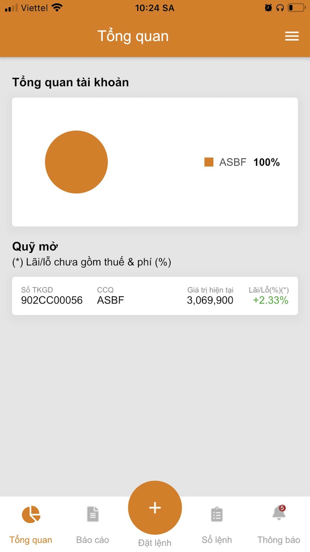Tap the Wi-Fi signal icon
This screenshot has width=310, height=552.
pos(57,8)
